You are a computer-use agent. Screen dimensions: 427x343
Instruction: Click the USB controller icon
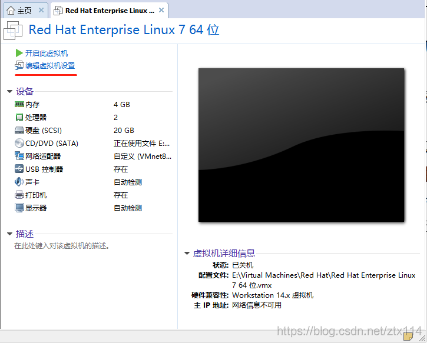click(x=19, y=169)
